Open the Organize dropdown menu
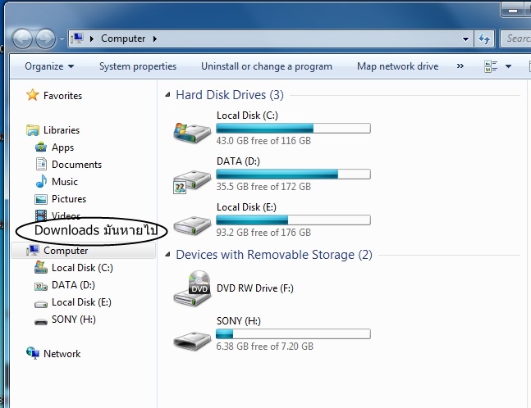Viewport: 531px width, 408px height. 49,66
